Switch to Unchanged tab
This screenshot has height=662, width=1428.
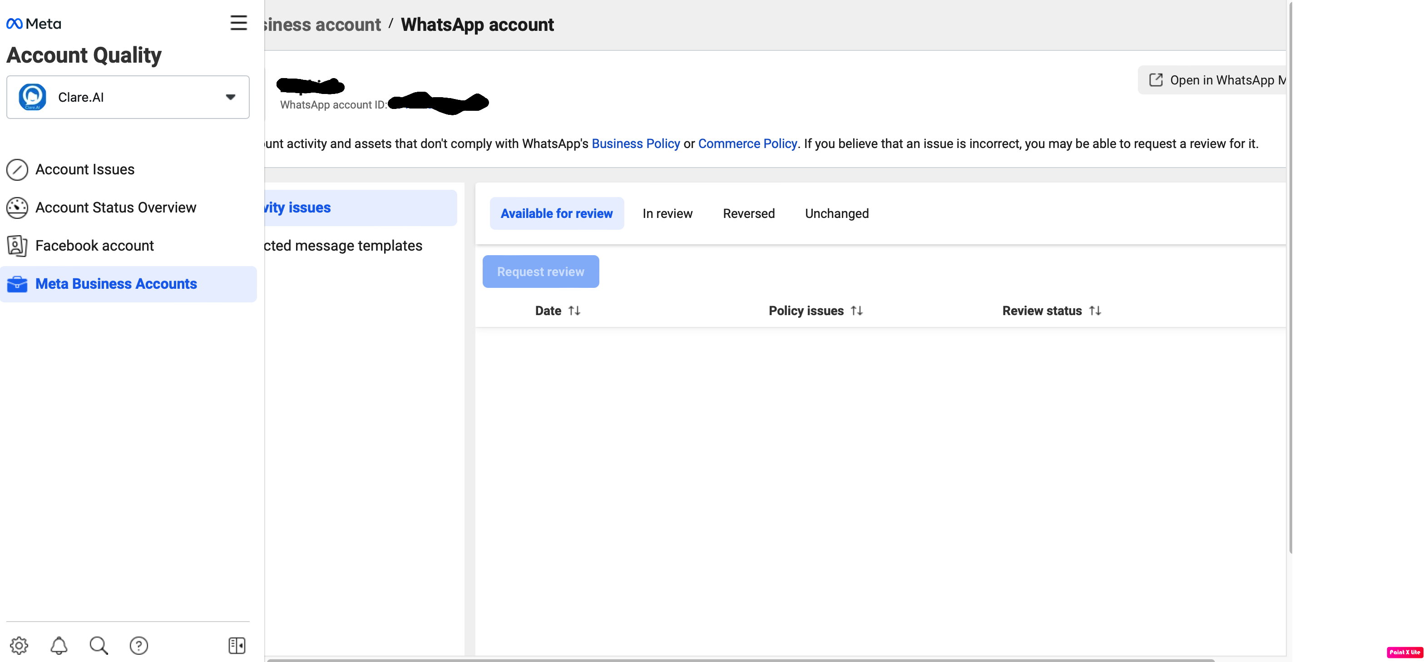(x=837, y=213)
